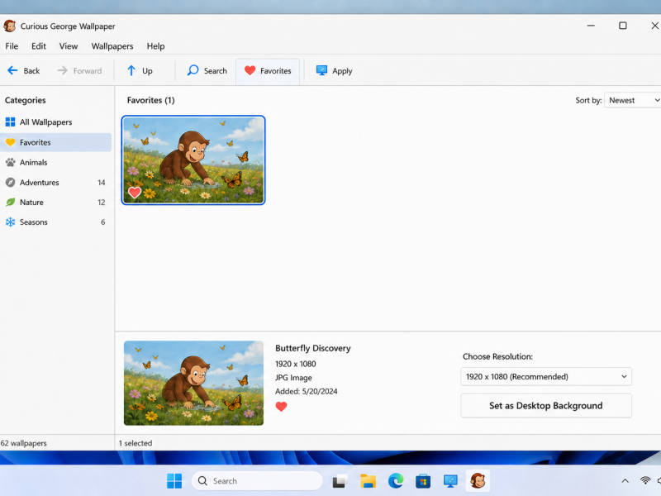Viewport: 661px width, 496px height.
Task: Select the Seasons category
Action: click(55, 222)
